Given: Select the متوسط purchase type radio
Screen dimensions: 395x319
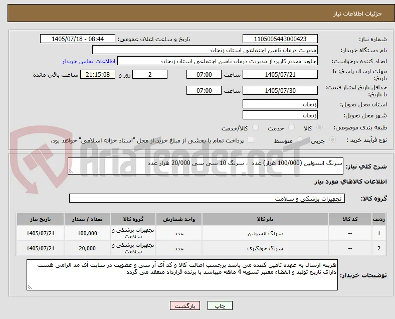Looking at the screenshot, I should tap(300, 140).
